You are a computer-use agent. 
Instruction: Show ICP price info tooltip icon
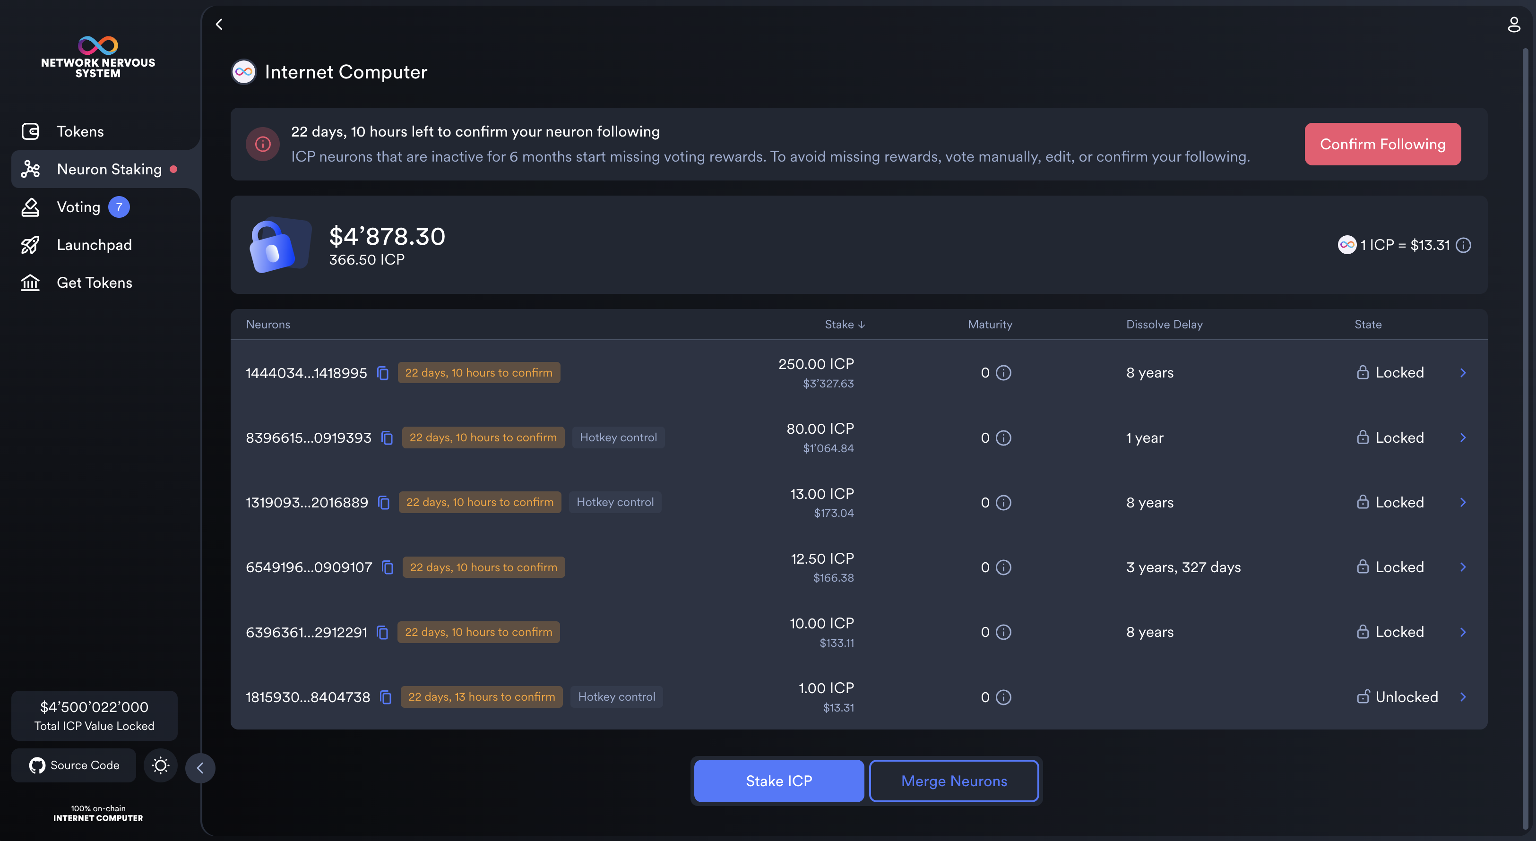tap(1463, 245)
